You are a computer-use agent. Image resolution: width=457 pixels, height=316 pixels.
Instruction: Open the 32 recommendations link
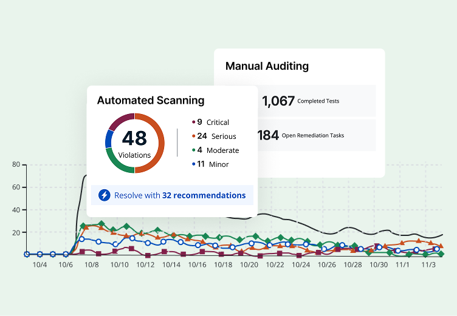pos(204,195)
